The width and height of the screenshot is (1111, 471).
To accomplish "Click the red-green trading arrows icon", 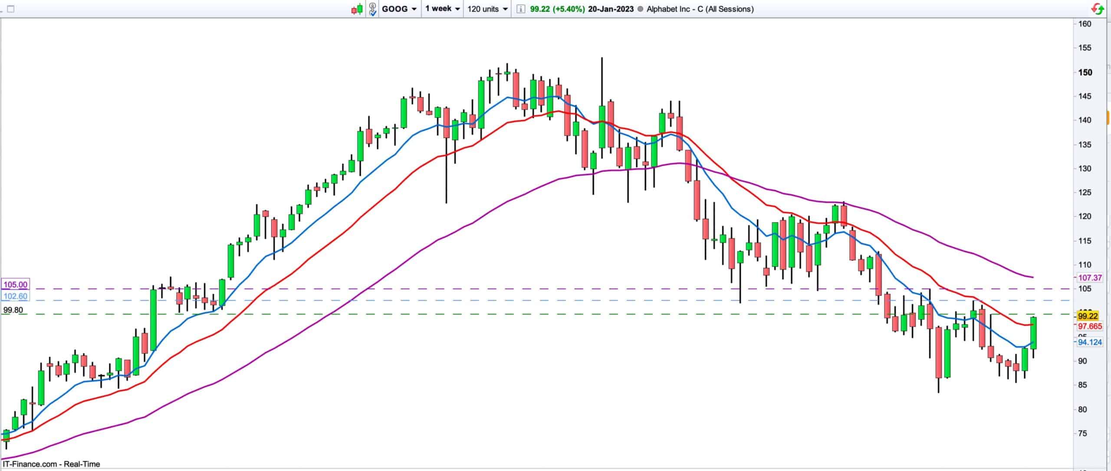I will pos(1098,9).
